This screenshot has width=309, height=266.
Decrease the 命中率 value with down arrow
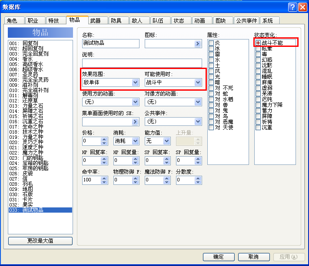pos(104,182)
